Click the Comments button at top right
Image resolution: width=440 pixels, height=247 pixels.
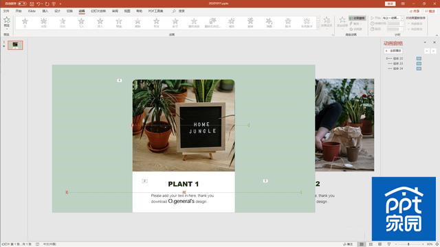tap(430, 11)
